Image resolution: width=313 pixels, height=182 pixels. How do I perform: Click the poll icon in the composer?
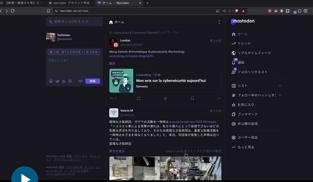point(57,81)
